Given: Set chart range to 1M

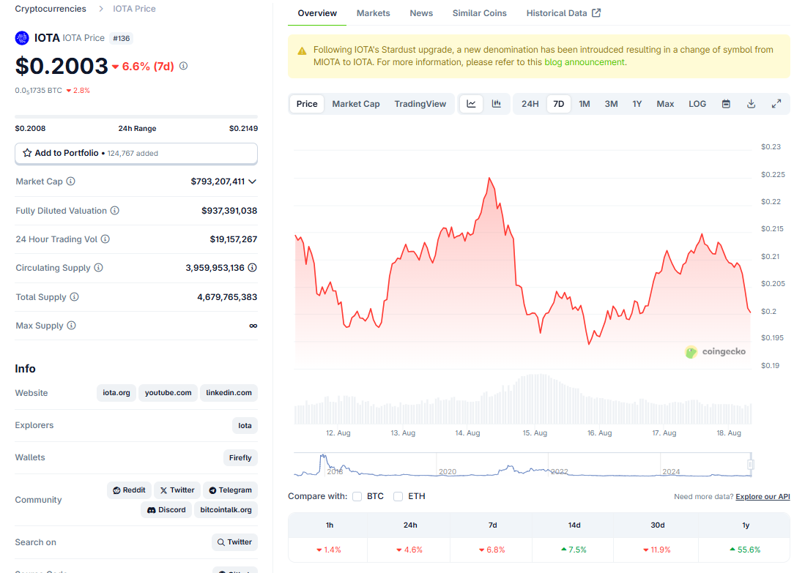Looking at the screenshot, I should pos(585,104).
